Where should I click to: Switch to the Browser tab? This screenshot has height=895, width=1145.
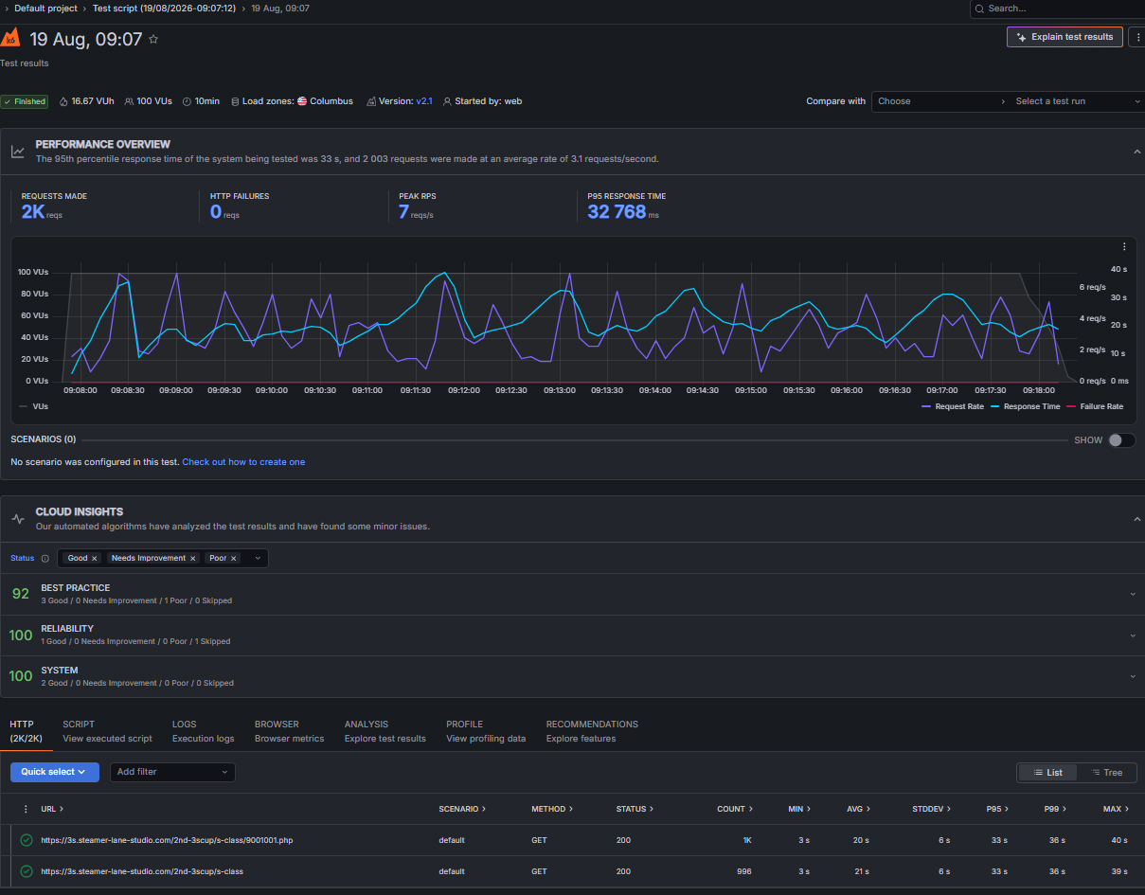click(289, 730)
